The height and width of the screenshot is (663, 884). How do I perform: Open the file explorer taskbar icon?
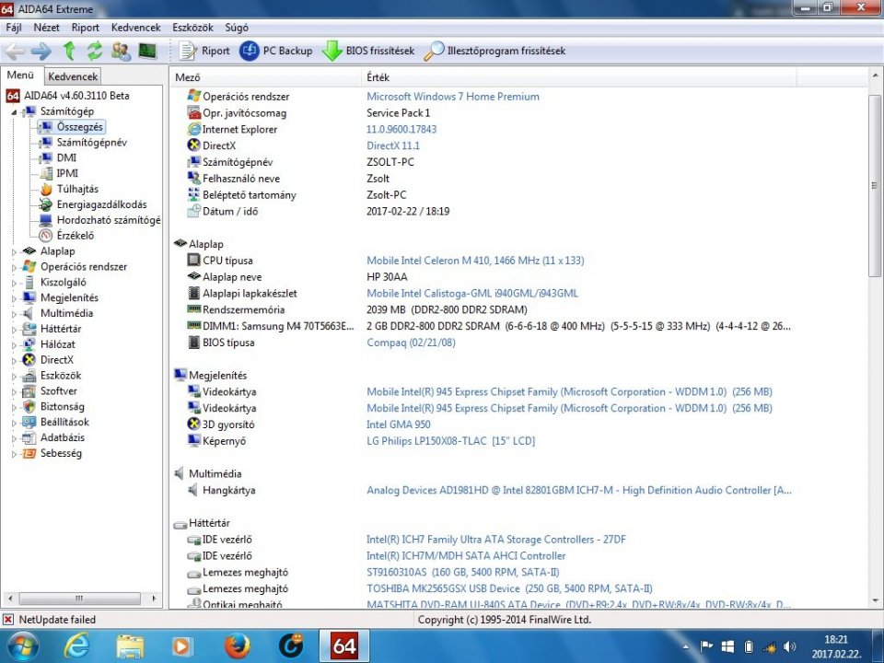pos(130,646)
